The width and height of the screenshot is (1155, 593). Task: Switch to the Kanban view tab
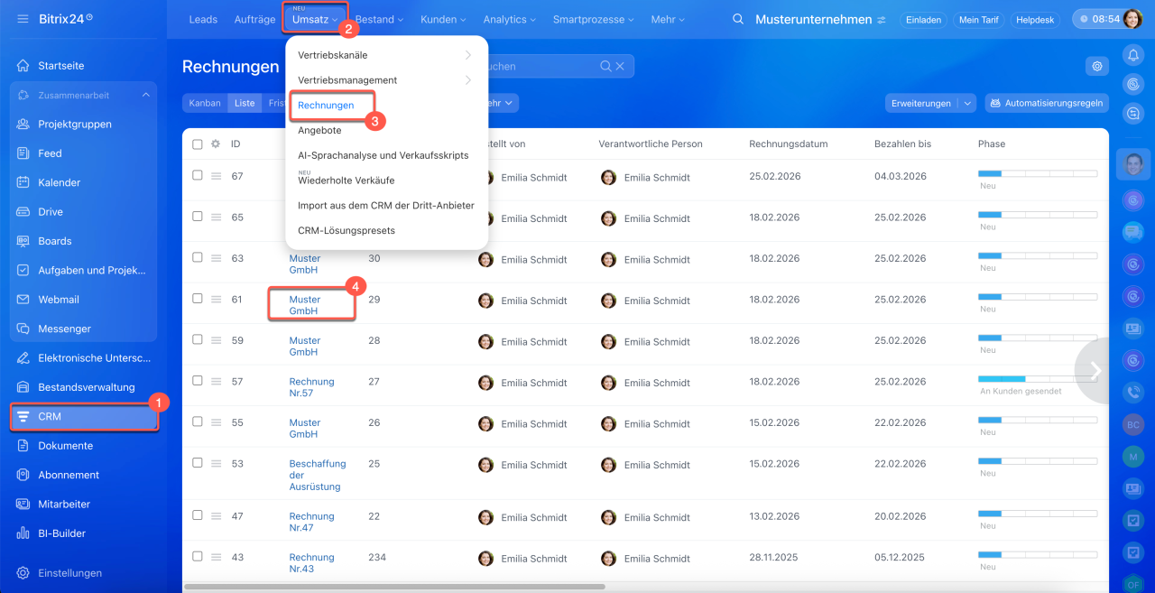(205, 103)
